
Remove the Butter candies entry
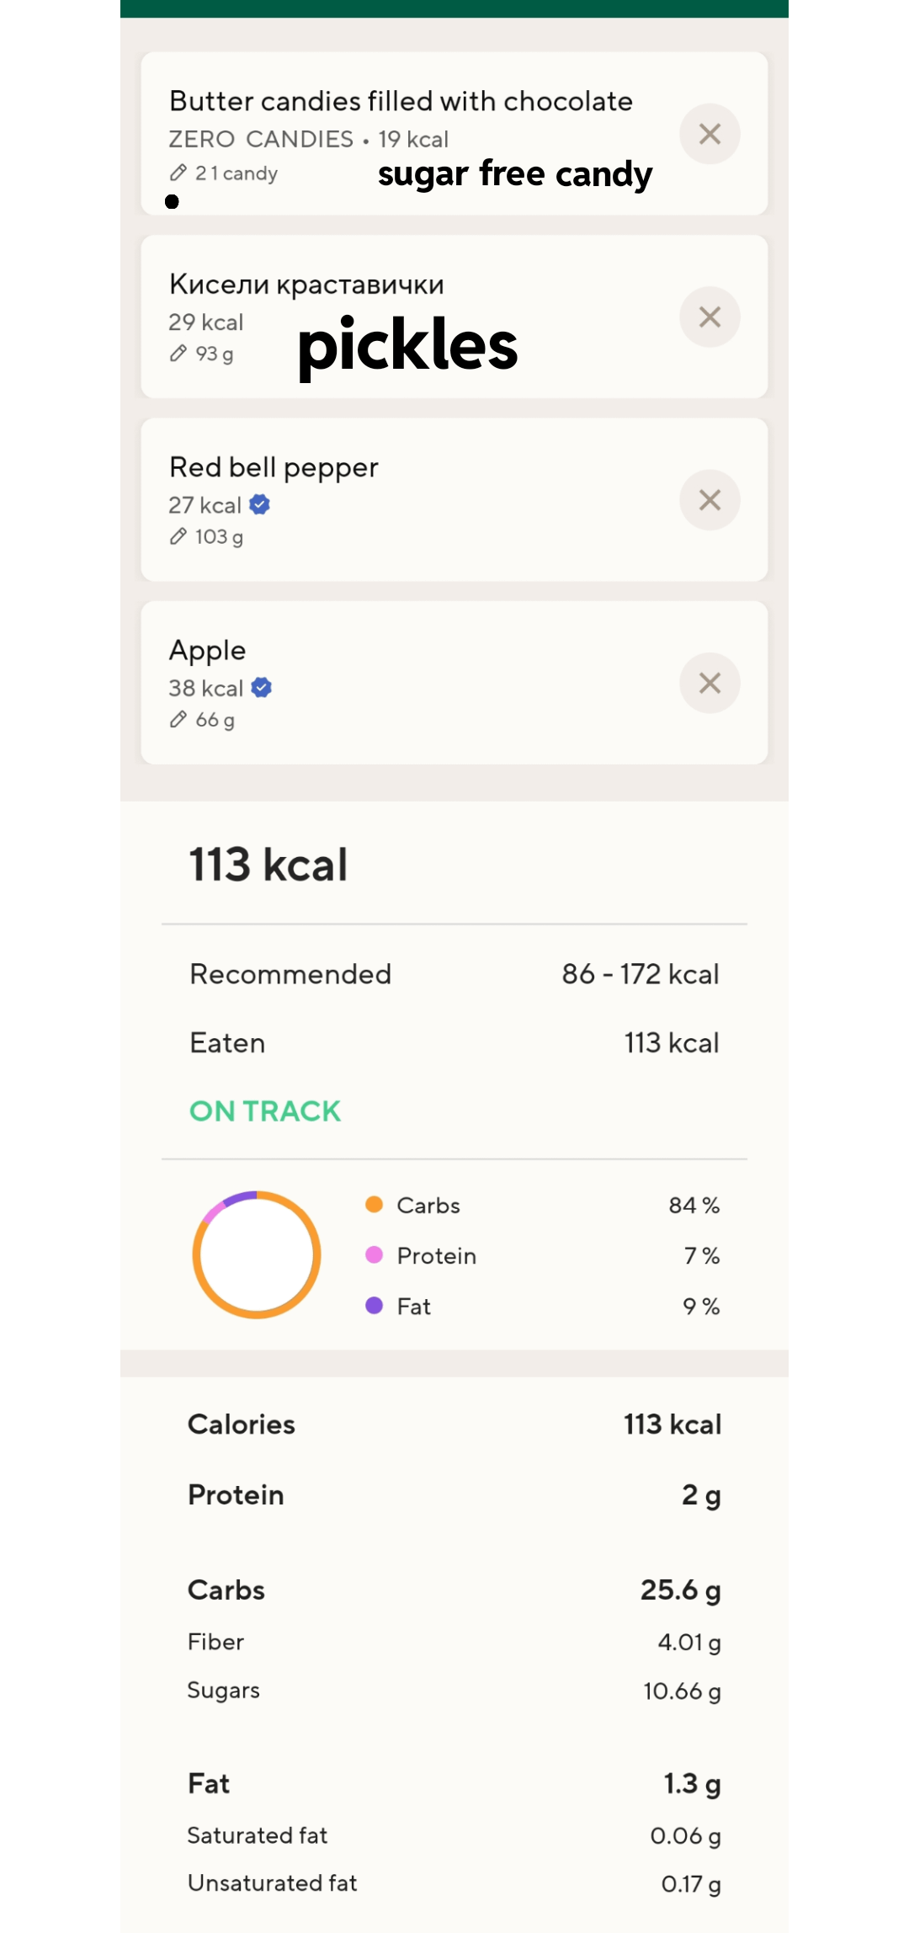coord(710,134)
